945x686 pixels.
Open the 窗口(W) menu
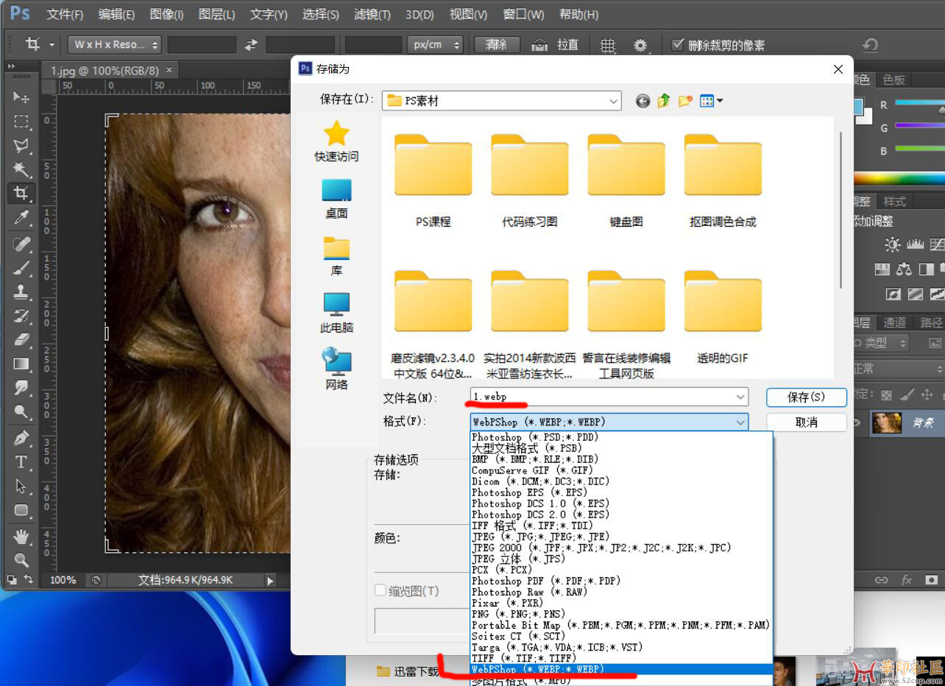pyautogui.click(x=524, y=15)
